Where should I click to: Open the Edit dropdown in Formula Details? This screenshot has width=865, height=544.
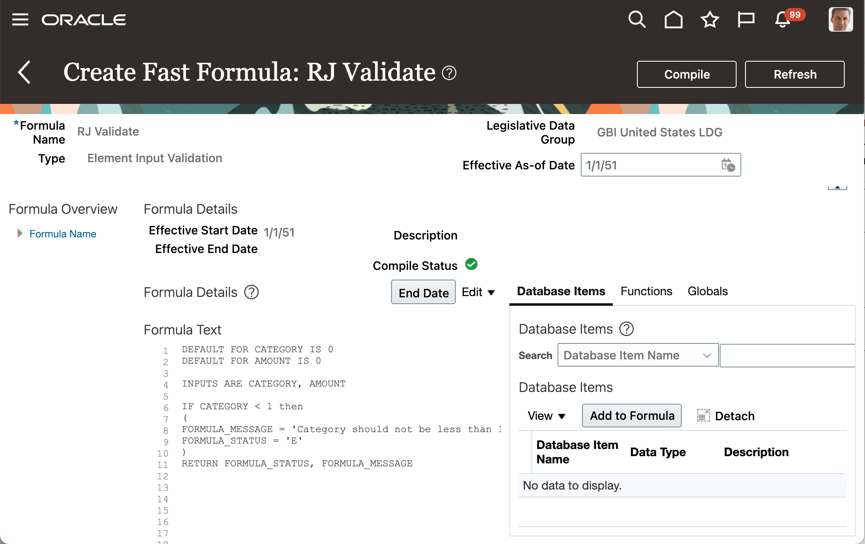point(479,292)
